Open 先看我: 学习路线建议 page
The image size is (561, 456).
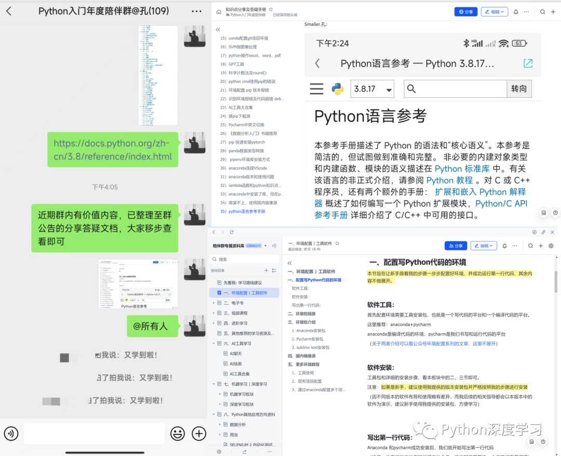coord(243,283)
